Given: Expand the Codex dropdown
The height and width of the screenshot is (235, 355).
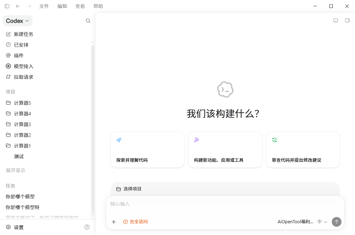Looking at the screenshot, I should [18, 21].
